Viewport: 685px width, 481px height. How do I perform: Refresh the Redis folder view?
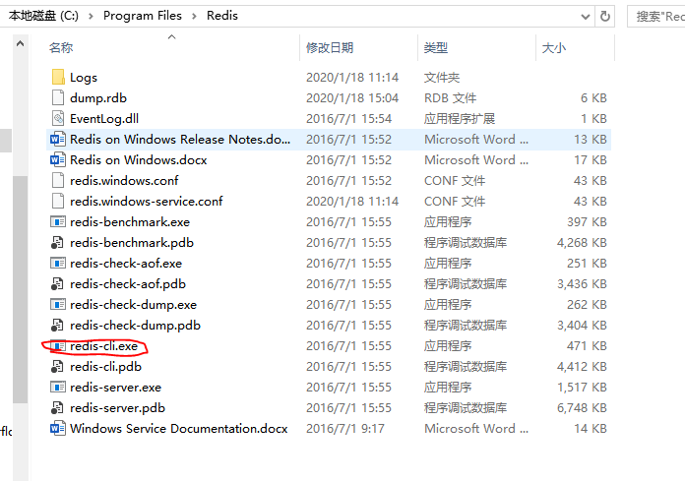point(605,17)
